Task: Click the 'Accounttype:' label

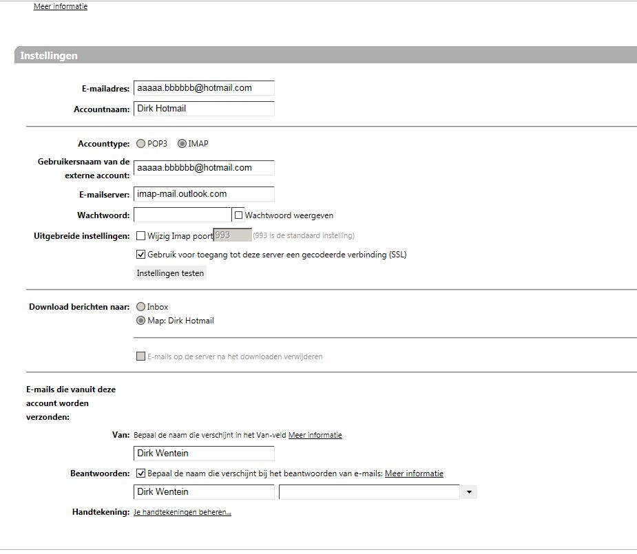Action: coord(103,144)
